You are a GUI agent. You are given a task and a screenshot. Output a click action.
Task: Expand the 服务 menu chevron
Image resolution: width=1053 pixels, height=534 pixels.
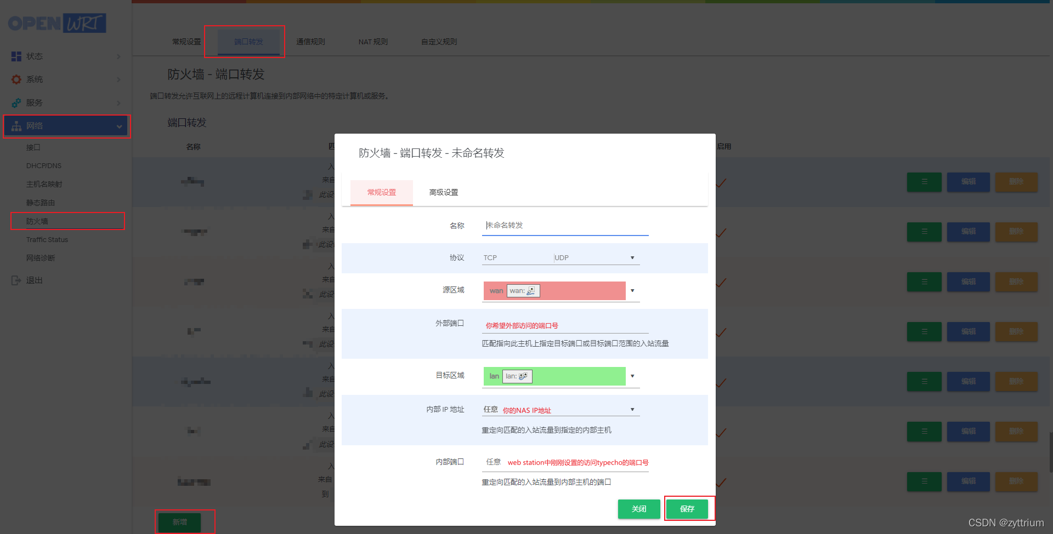point(118,103)
